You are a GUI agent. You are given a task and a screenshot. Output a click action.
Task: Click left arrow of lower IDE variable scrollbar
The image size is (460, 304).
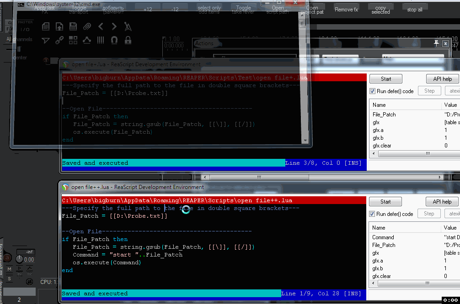pyautogui.click(x=373, y=283)
